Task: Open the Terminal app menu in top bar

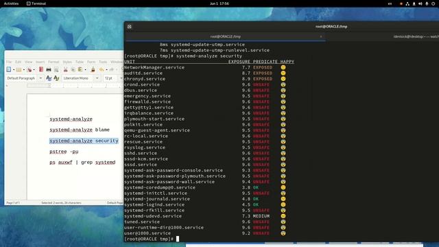Action: point(36,3)
